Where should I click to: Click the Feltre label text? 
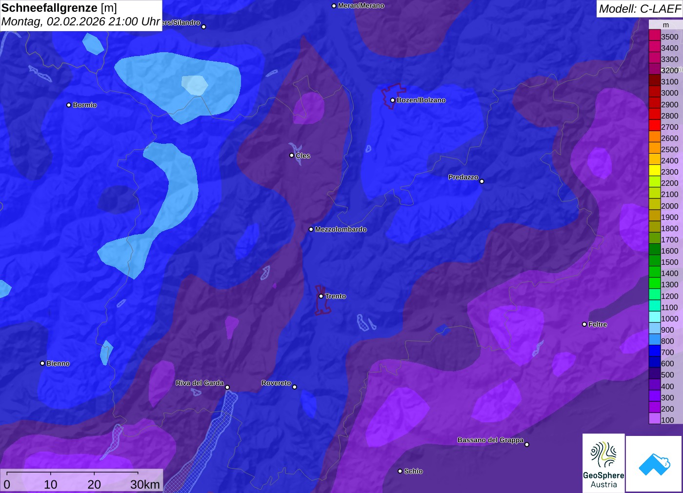point(598,324)
